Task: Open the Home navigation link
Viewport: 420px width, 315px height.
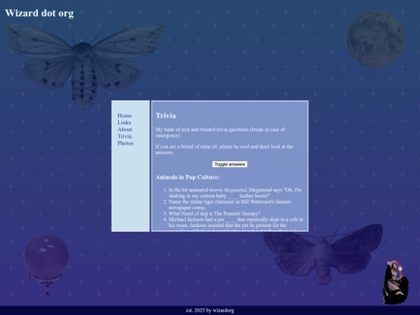Action: tap(124, 115)
